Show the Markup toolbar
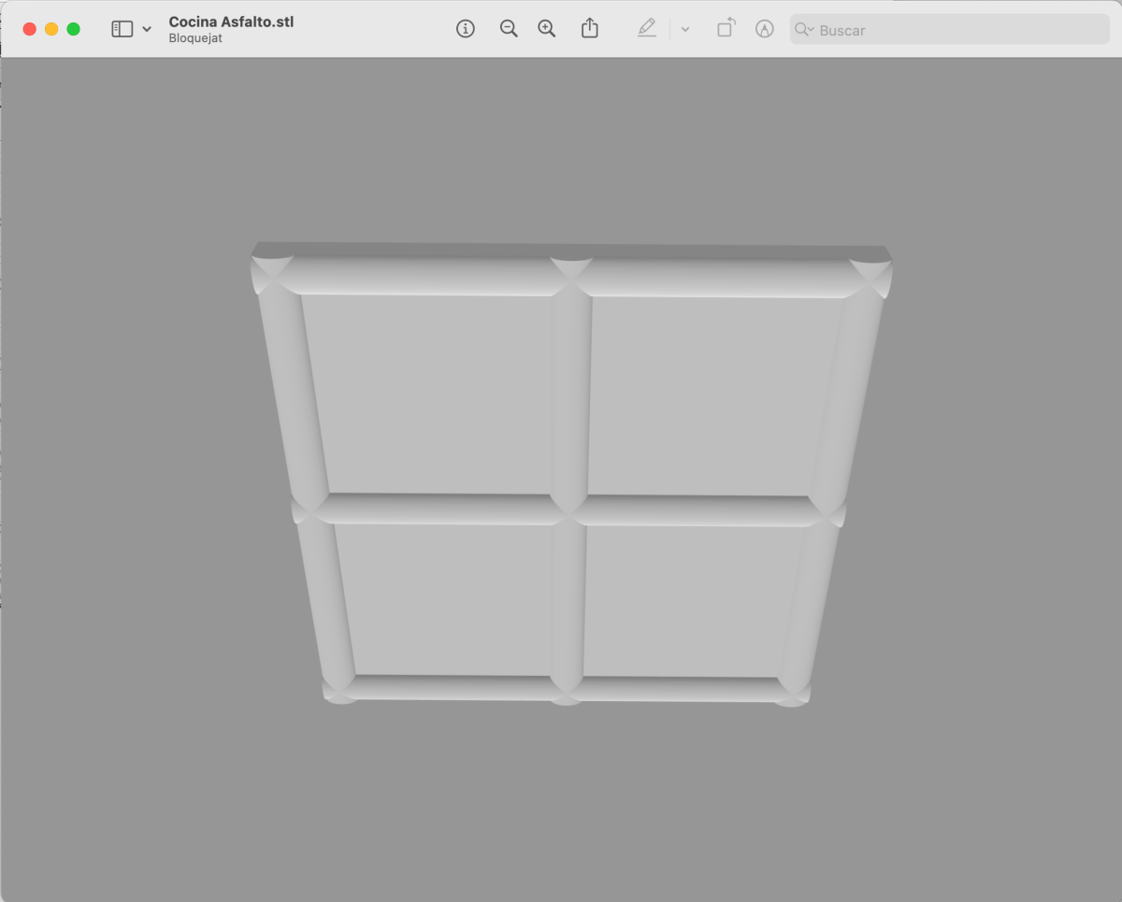 tap(765, 29)
